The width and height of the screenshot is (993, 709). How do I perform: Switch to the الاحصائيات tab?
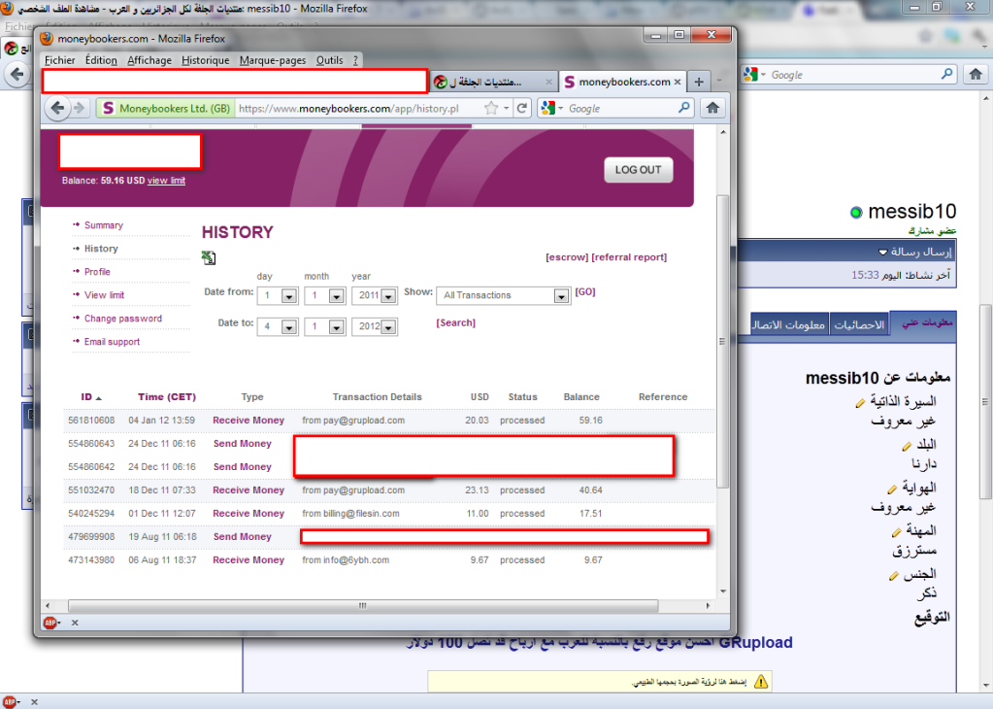pos(859,324)
